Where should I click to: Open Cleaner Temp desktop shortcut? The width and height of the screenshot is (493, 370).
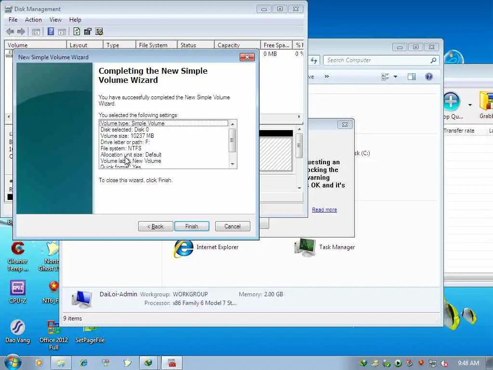pyautogui.click(x=18, y=256)
